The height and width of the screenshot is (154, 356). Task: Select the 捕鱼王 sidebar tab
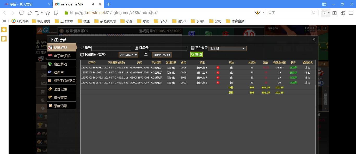click(x=62, y=73)
